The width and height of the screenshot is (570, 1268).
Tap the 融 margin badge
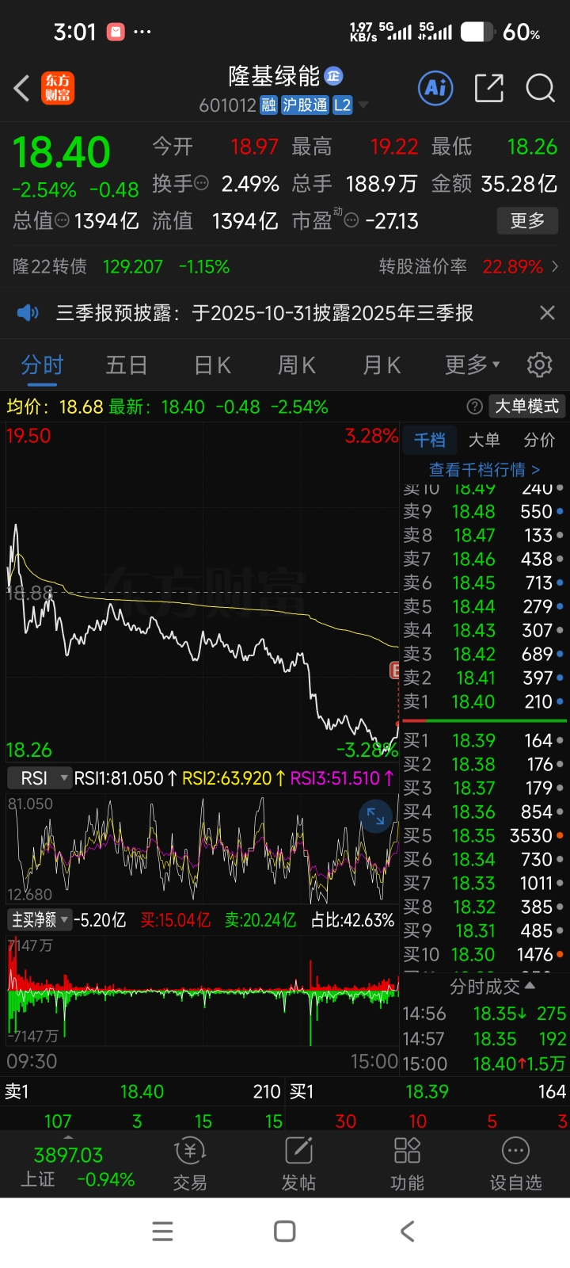[268, 105]
